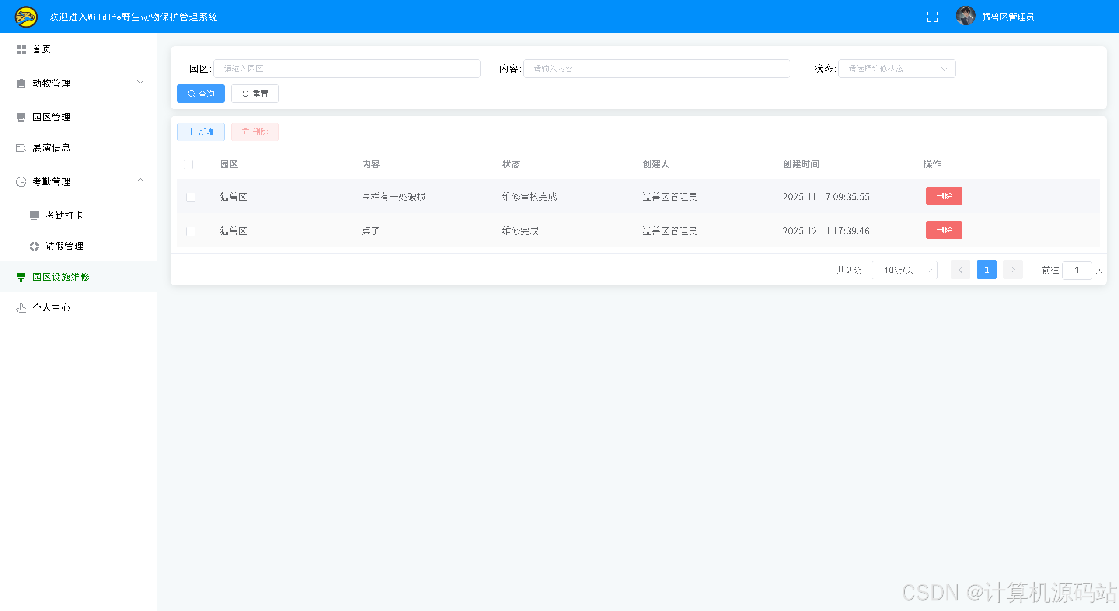The width and height of the screenshot is (1119, 611).
Task: Select all rows with header checkbox
Action: click(x=188, y=164)
